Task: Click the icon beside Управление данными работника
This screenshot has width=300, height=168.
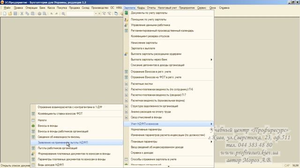Action: point(126,25)
